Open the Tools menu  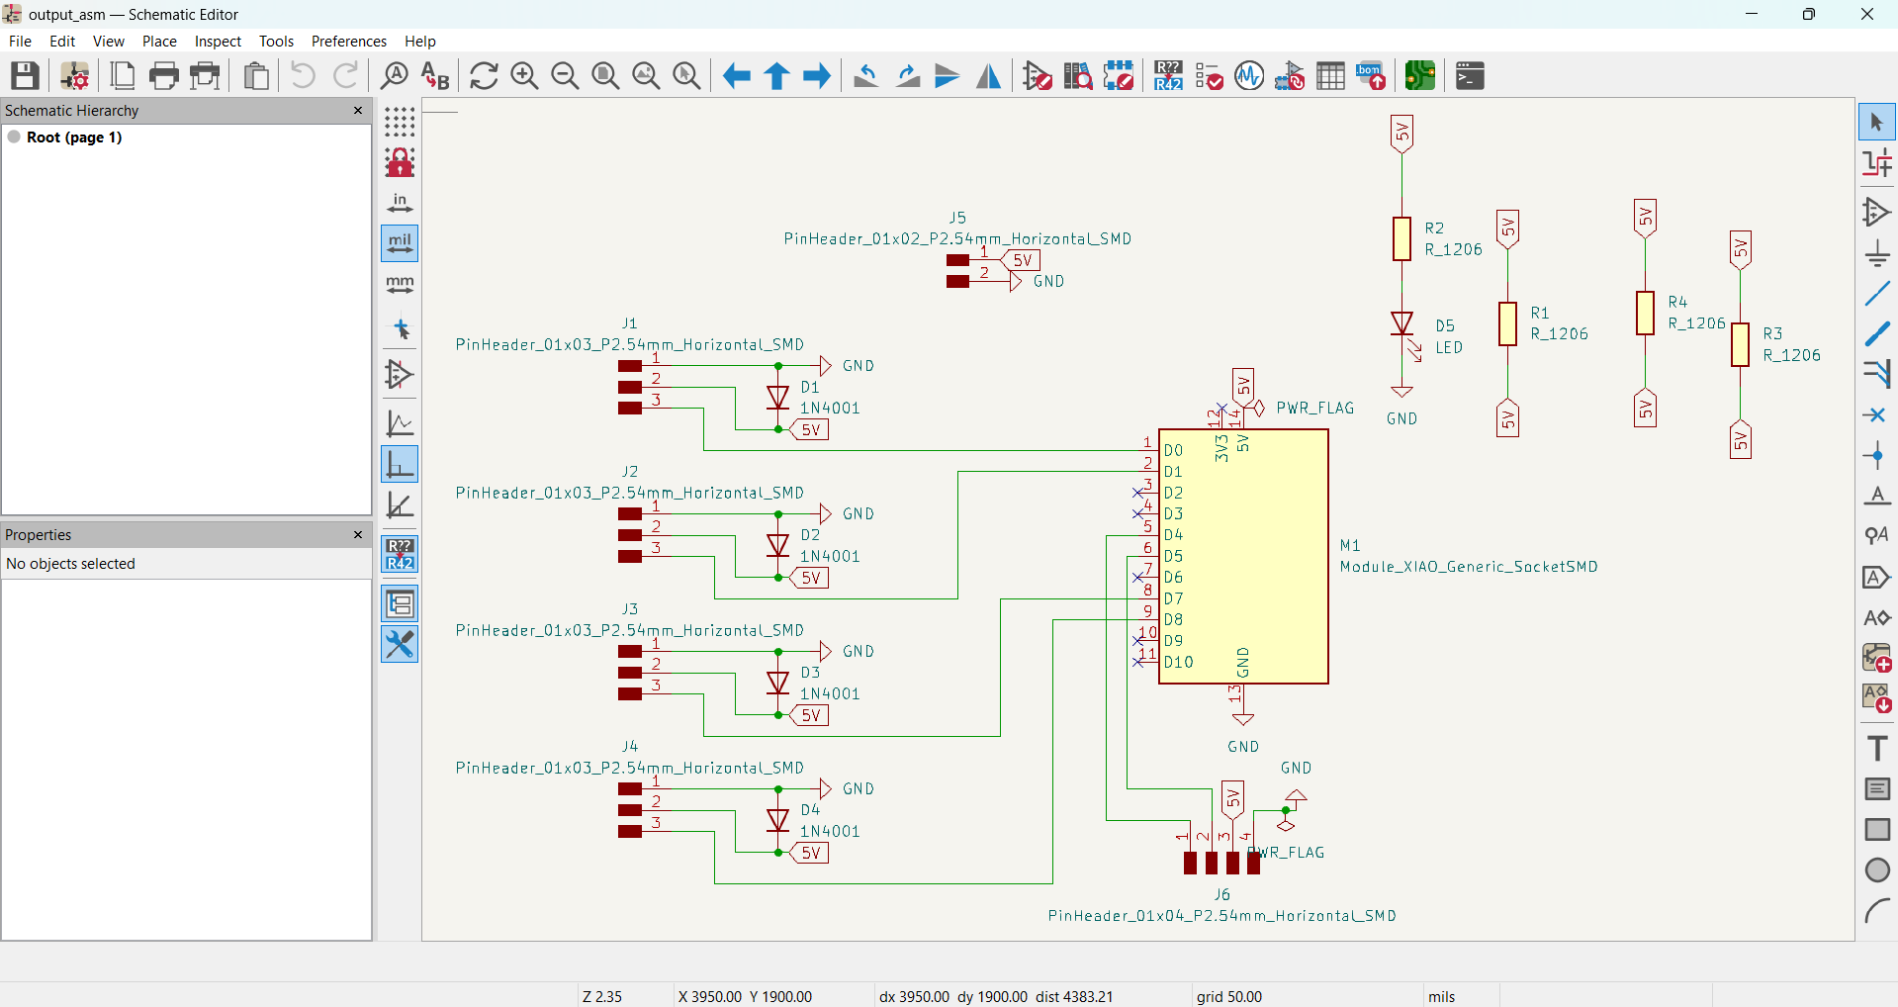[x=276, y=41]
